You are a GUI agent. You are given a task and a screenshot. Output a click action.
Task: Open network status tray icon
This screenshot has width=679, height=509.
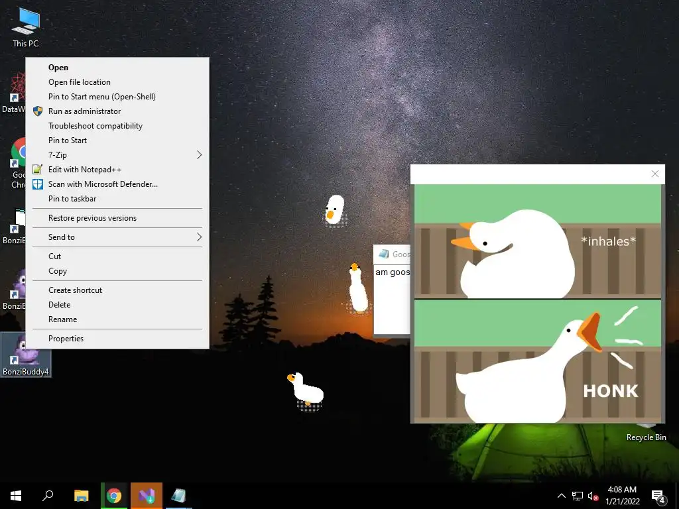tap(578, 496)
